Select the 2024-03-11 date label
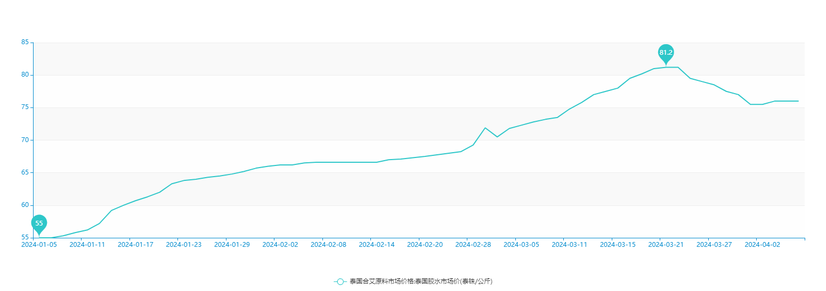 pos(569,245)
